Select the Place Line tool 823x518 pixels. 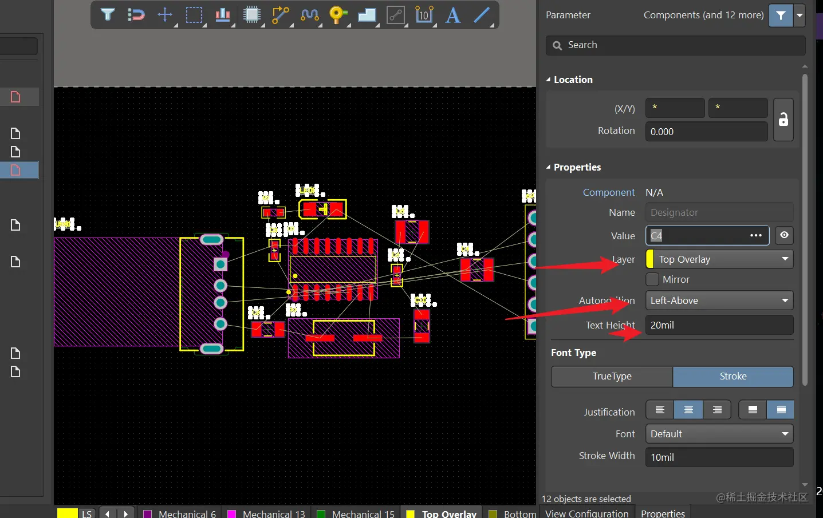click(x=482, y=14)
